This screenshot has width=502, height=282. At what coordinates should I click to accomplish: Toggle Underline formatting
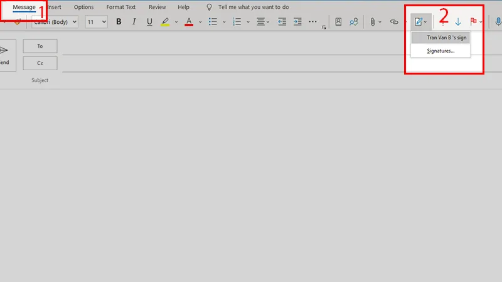tap(149, 22)
